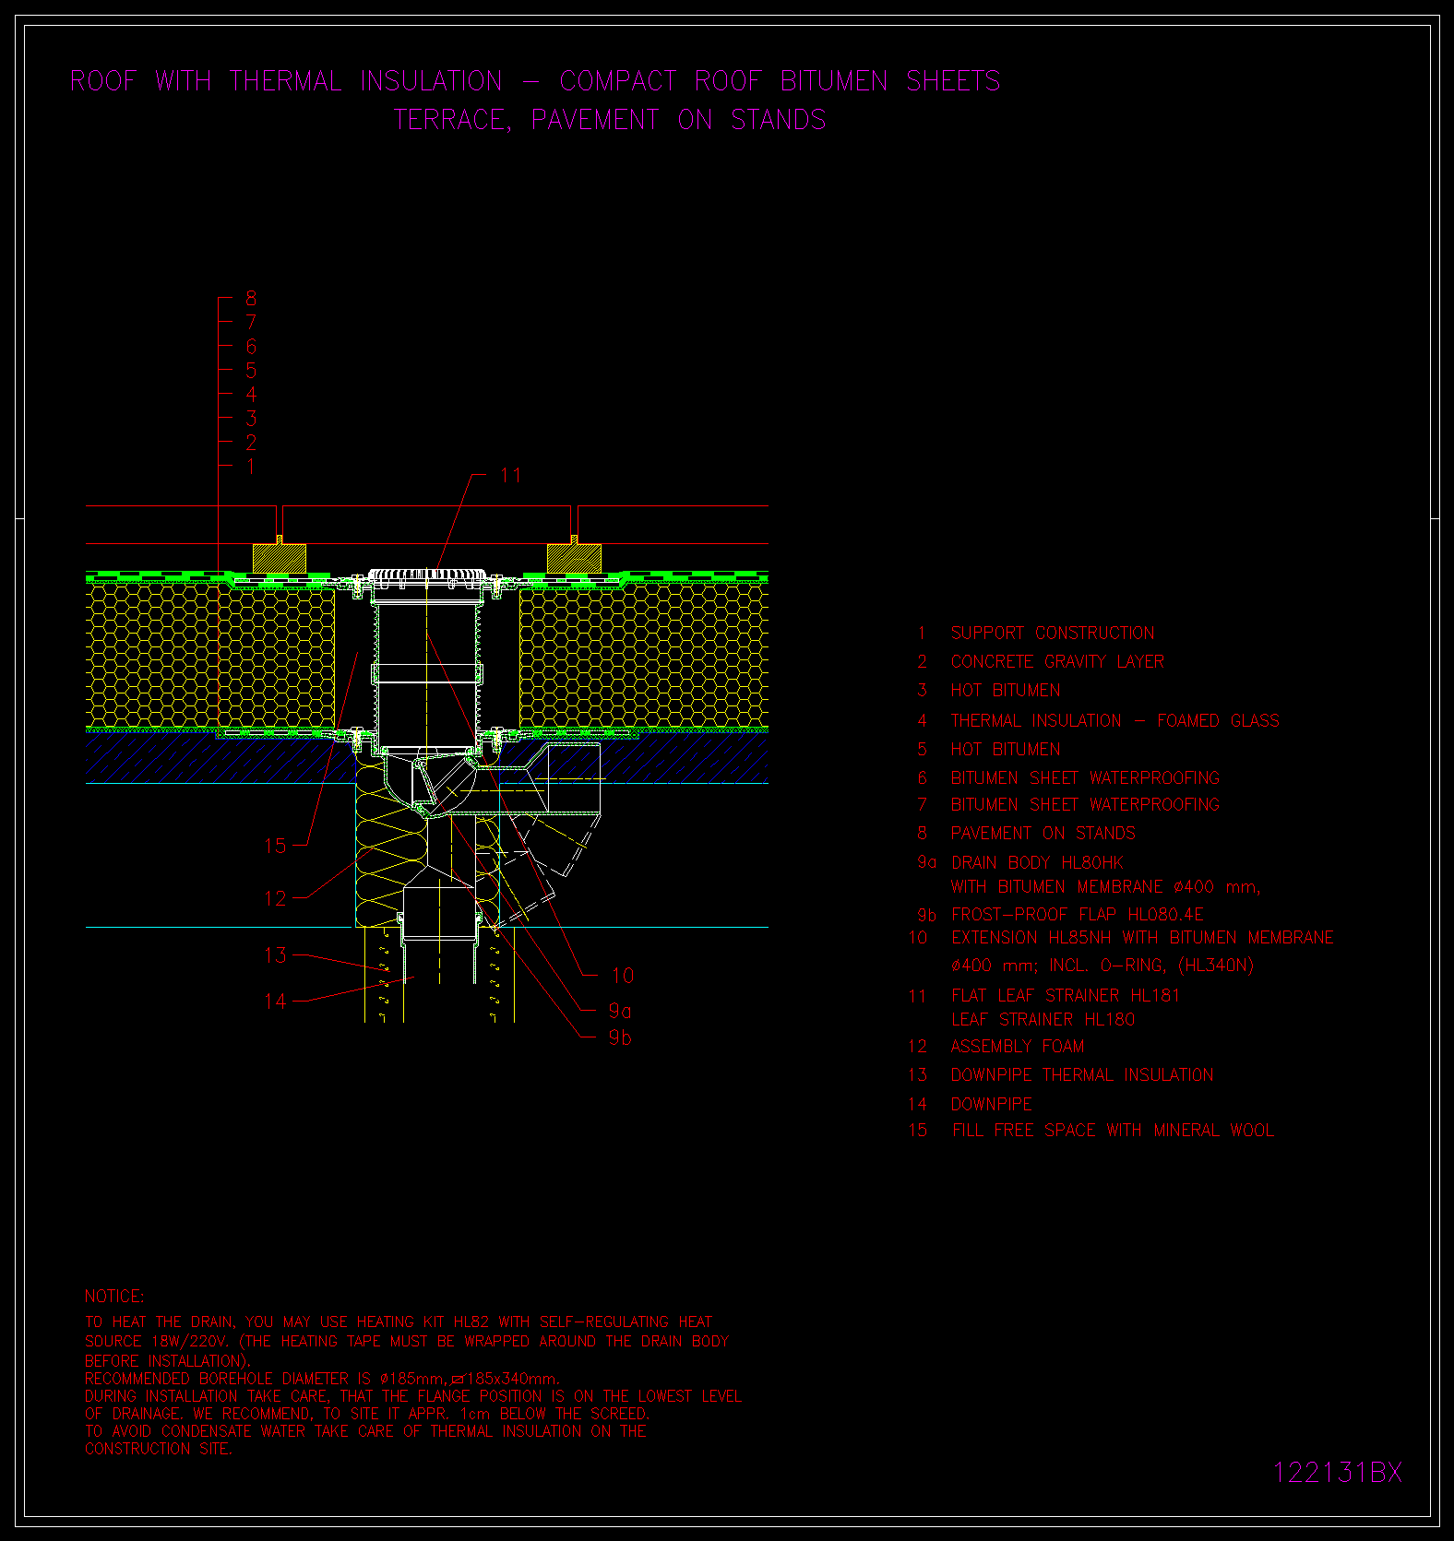
Task: Click legend entry "CONCRETE GRAVITY LAYER"
Action: [1057, 661]
